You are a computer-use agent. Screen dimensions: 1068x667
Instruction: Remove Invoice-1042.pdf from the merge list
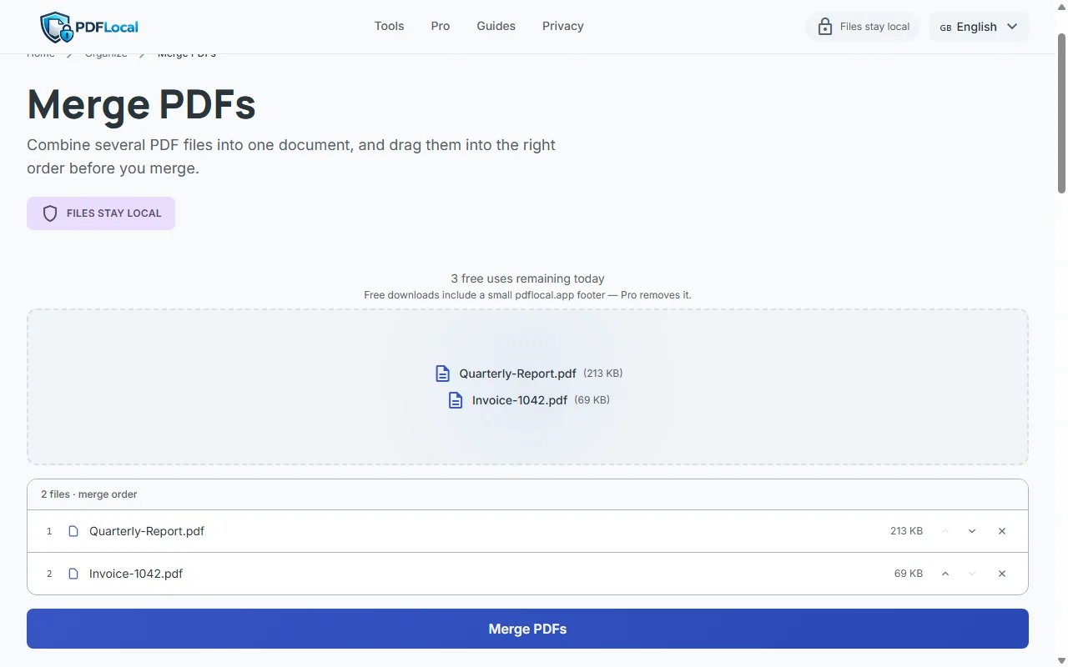coord(1002,574)
